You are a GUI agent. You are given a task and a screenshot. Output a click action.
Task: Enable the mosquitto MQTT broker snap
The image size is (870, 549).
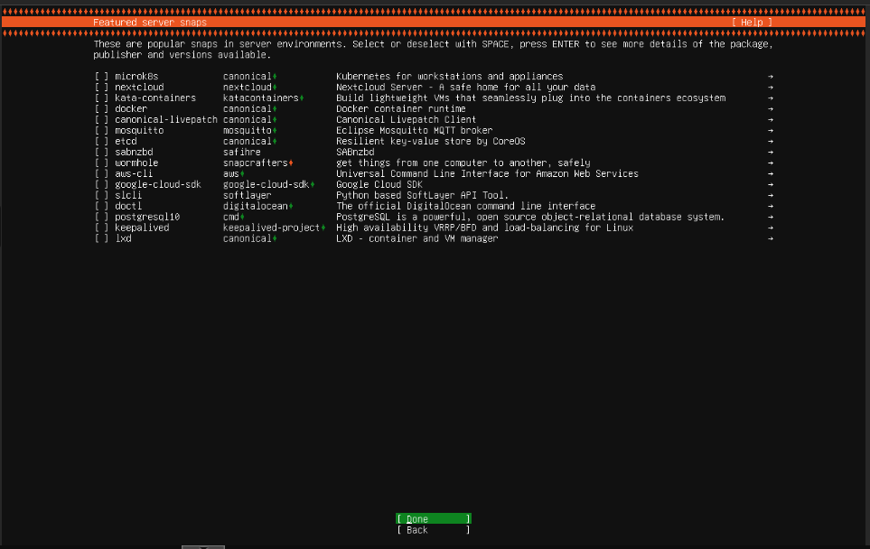pyautogui.click(x=100, y=130)
